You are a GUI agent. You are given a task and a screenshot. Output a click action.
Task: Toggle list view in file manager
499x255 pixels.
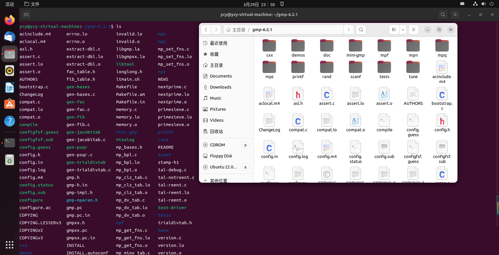[394, 30]
